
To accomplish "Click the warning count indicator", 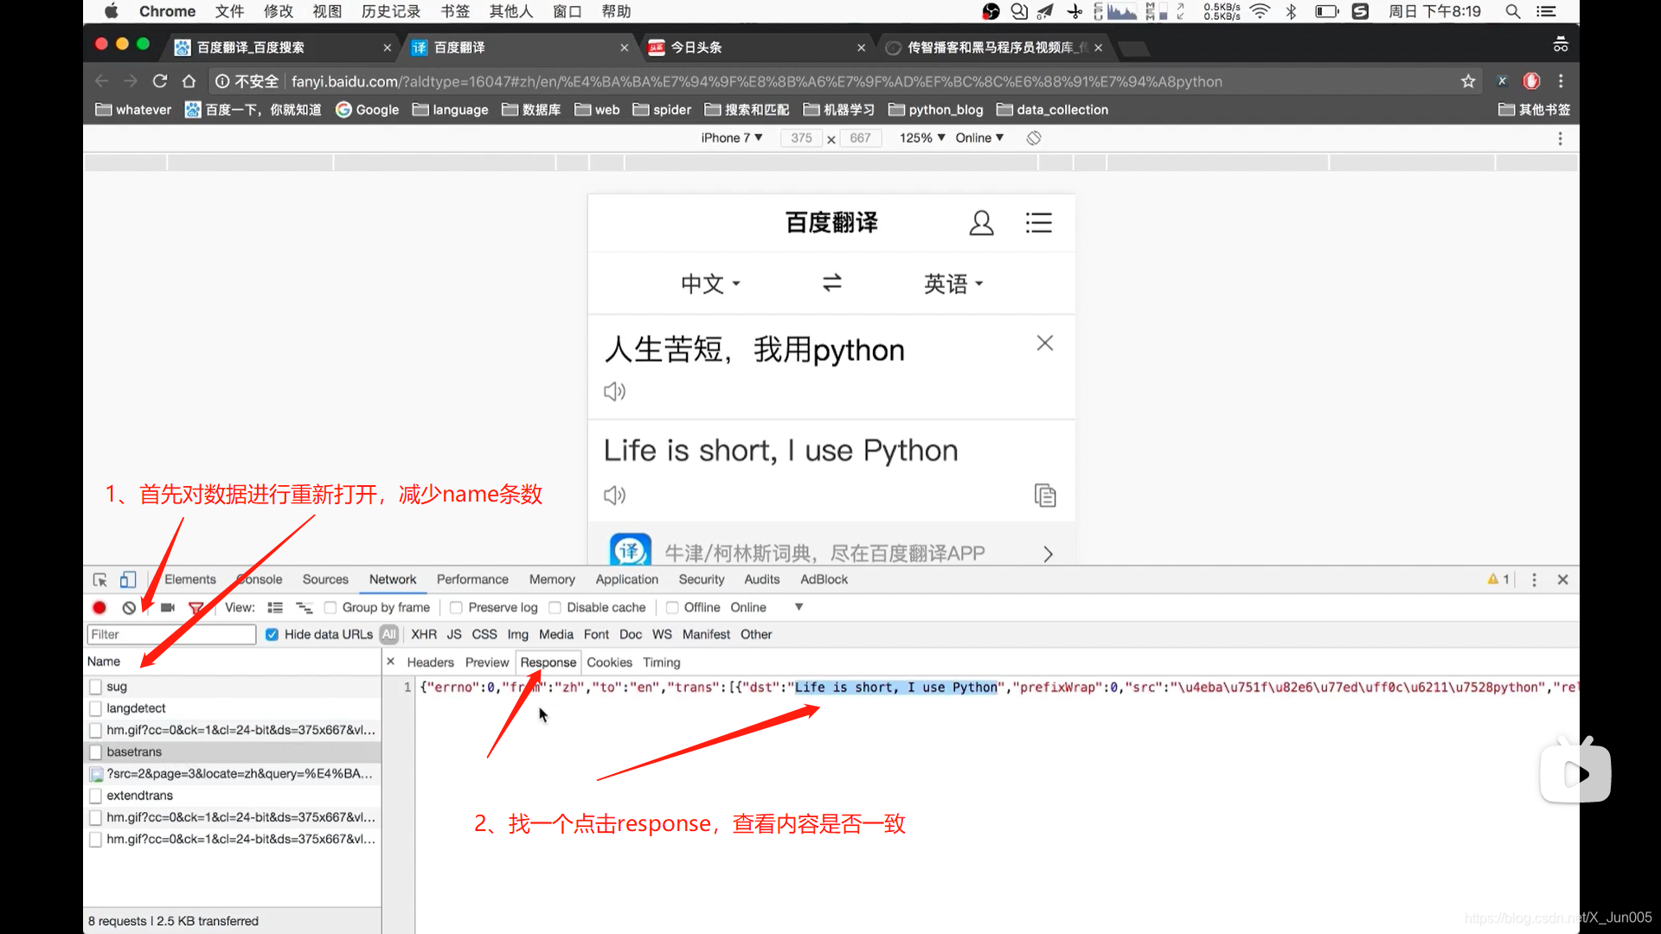I will click(1498, 579).
